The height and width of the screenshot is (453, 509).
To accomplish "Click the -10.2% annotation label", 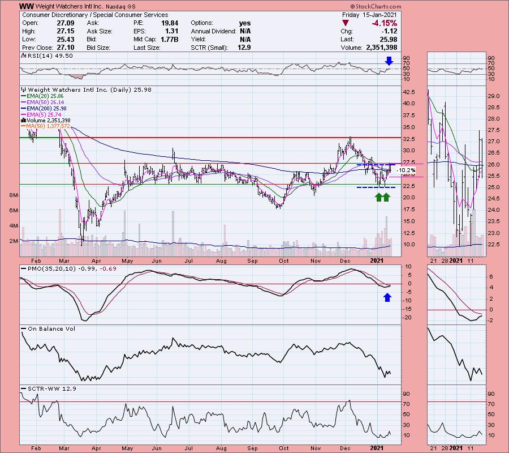I will (406, 170).
